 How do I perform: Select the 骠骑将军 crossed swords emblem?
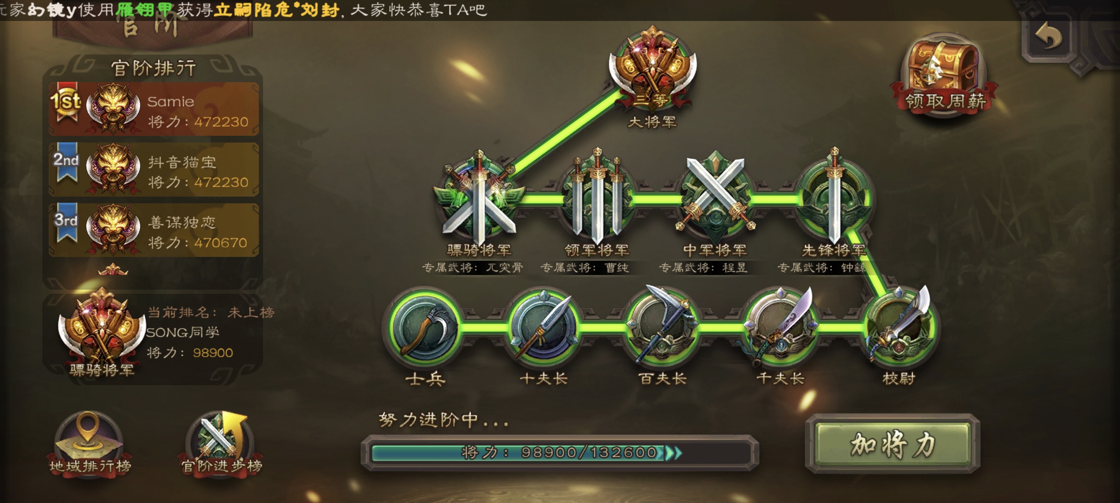coord(479,198)
